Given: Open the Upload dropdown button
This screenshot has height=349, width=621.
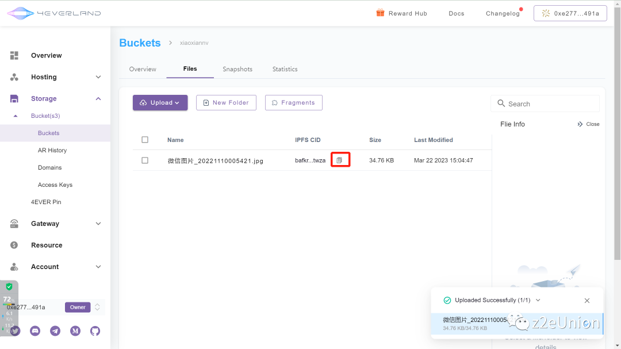Looking at the screenshot, I should [x=160, y=103].
